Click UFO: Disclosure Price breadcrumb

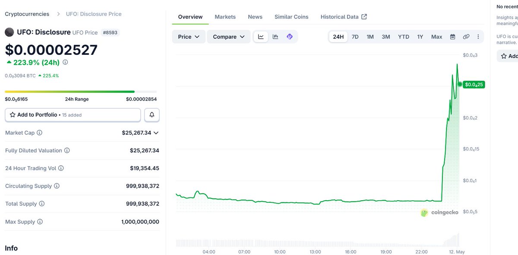(x=94, y=14)
